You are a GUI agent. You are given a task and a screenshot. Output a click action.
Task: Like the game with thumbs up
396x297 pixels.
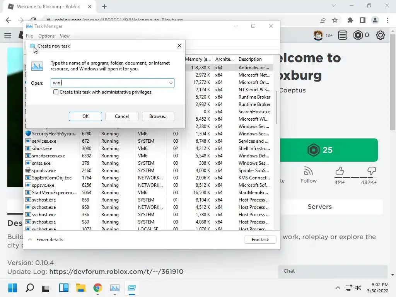tap(340, 171)
